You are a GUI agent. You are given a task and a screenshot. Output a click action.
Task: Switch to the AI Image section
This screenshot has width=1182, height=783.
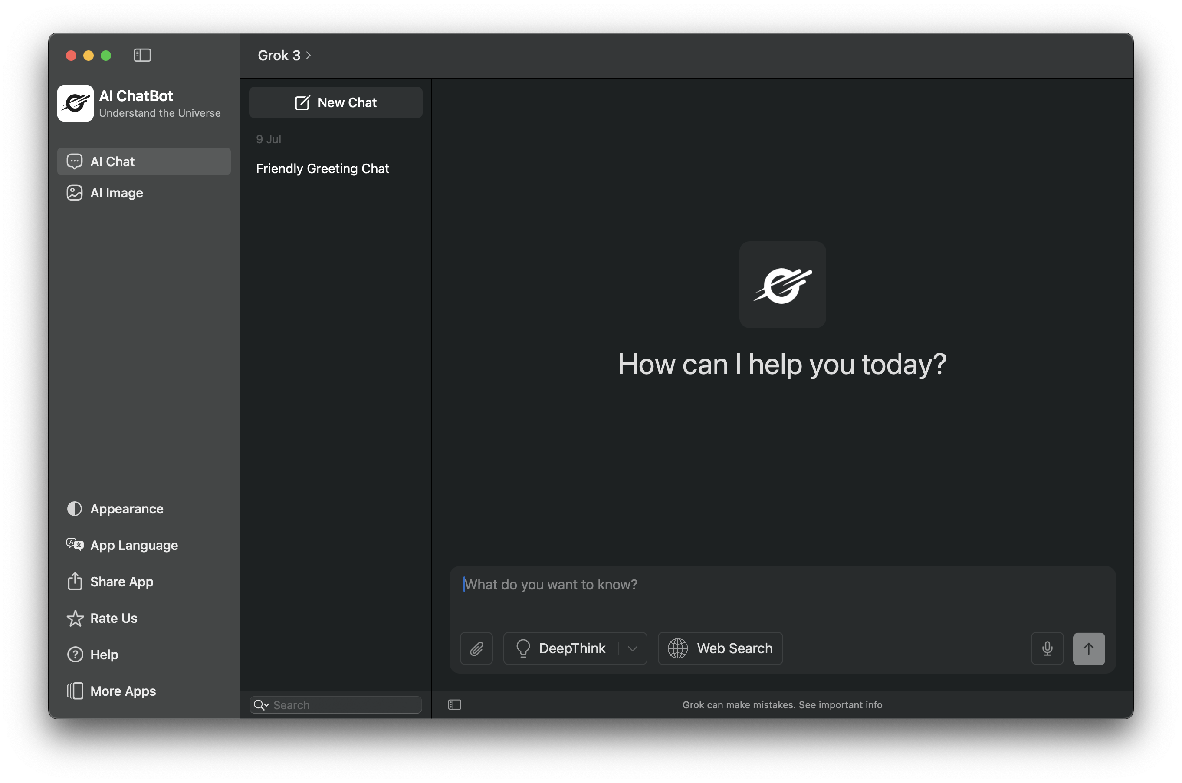click(144, 193)
